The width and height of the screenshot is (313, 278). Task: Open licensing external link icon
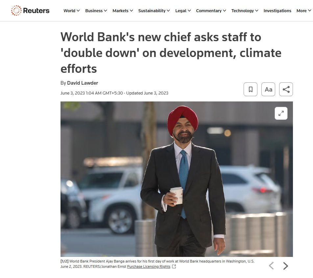(174, 266)
